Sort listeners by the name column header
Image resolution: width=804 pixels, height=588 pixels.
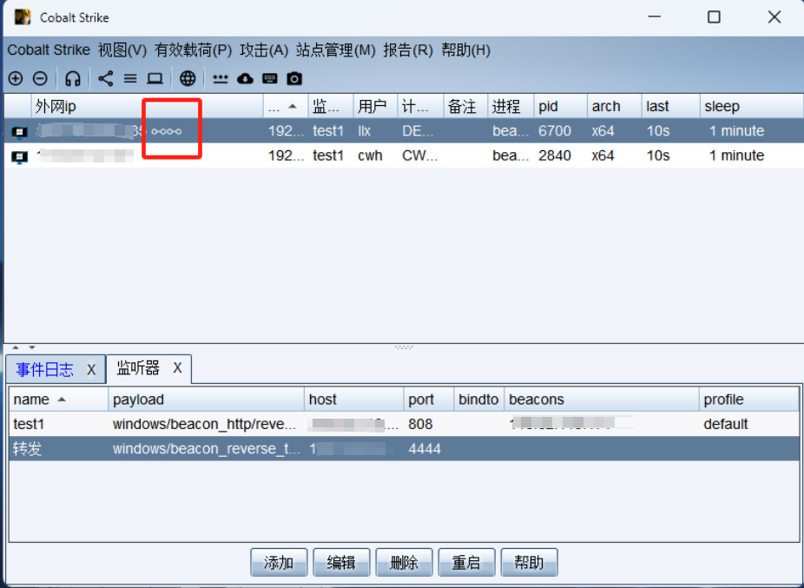point(58,400)
